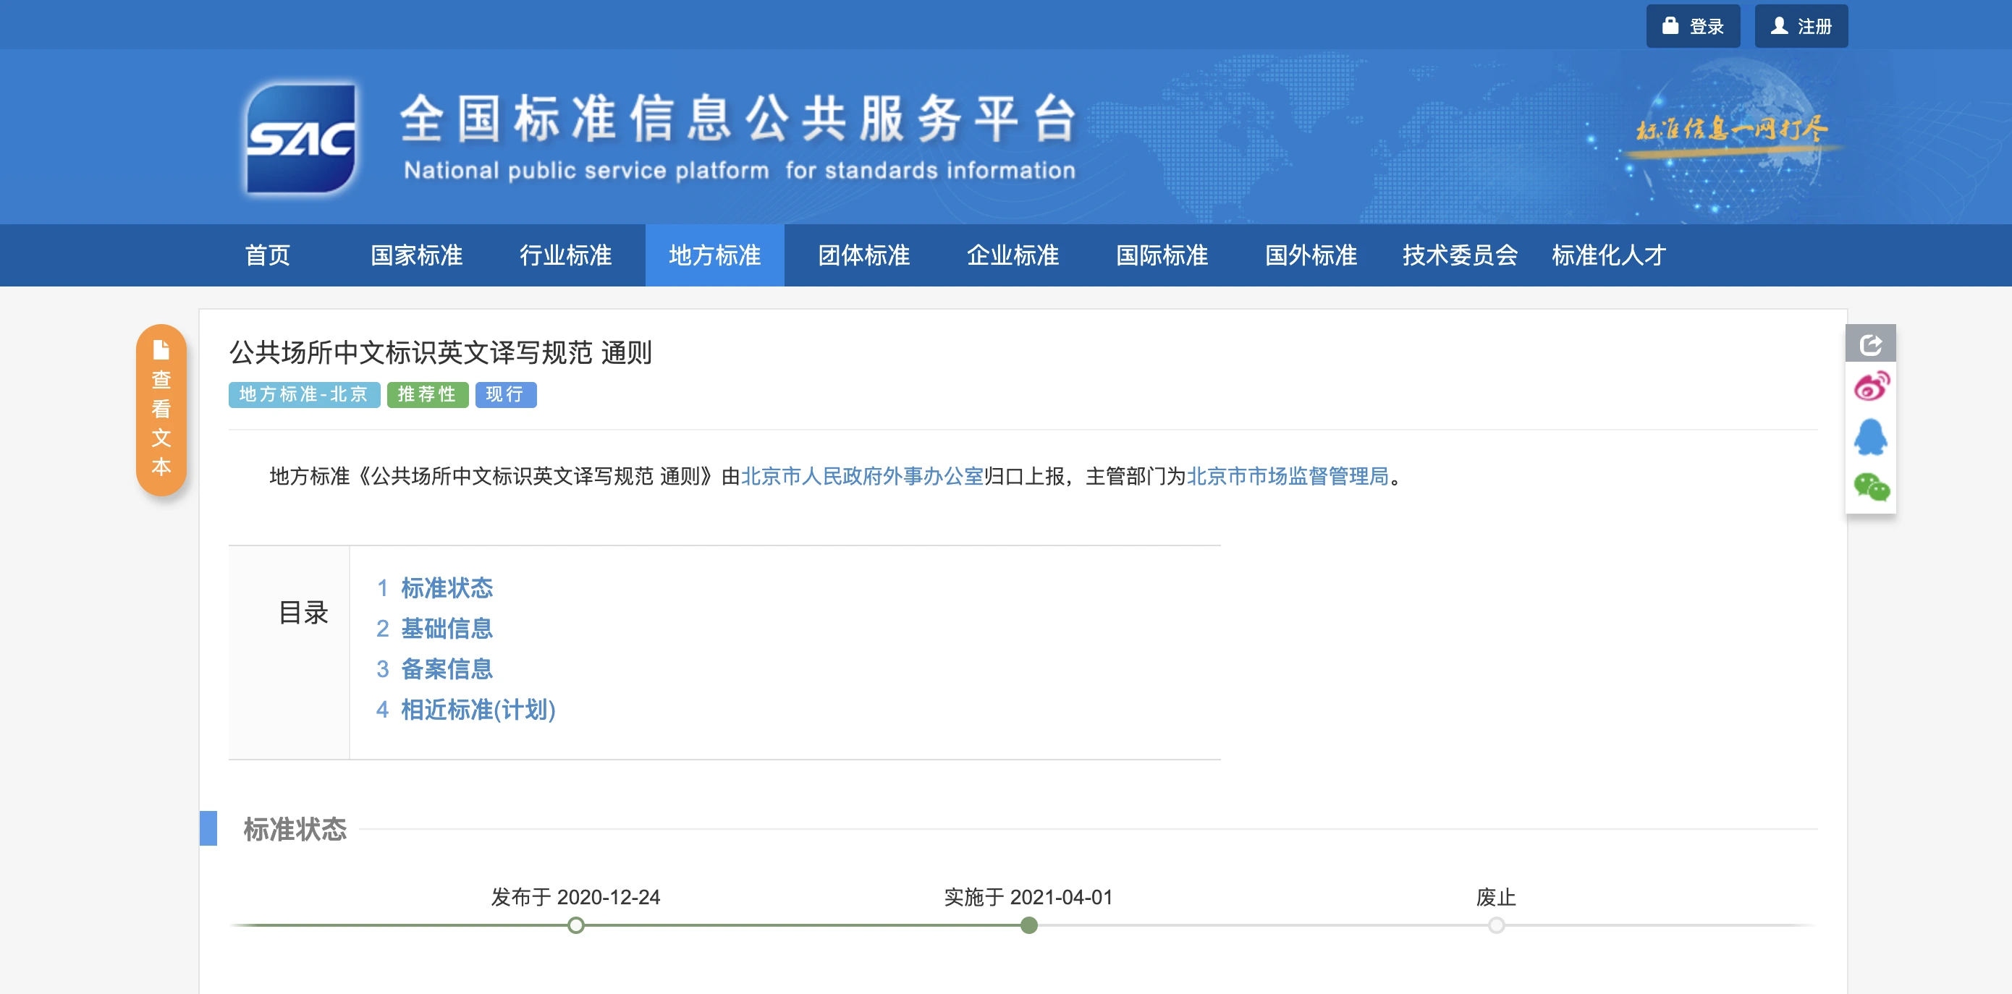Viewport: 2012px width, 994px height.
Task: Click the person icon beside 注册
Action: coord(1780,25)
